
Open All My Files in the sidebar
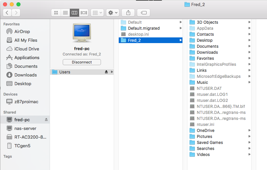(26, 40)
